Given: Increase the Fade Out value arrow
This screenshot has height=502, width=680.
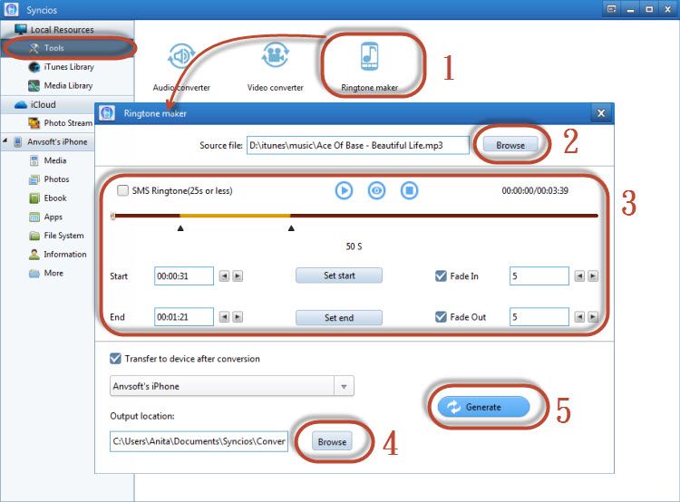Looking at the screenshot, I should tap(593, 317).
